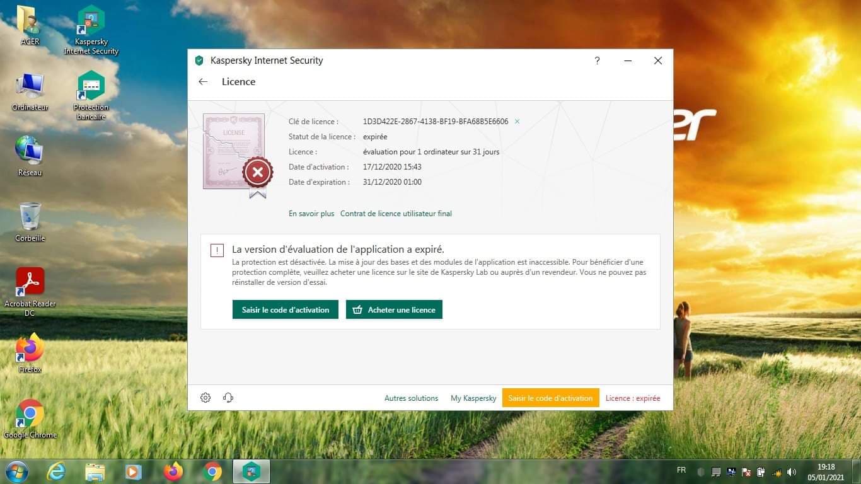Click 'évaluation pour 1 ordinateur sur 31 jours' text
This screenshot has width=861, height=484.
431,152
